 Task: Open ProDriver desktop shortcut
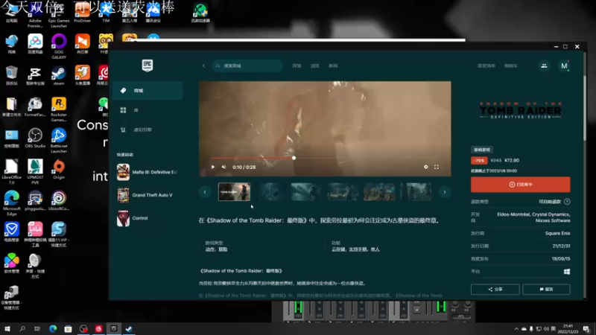82,12
